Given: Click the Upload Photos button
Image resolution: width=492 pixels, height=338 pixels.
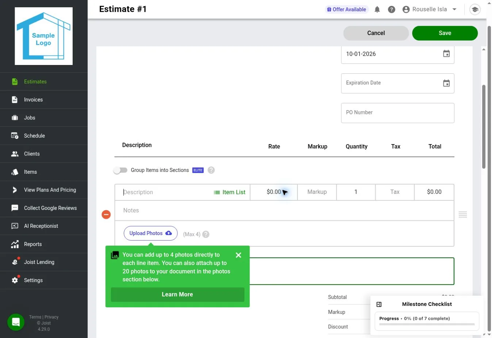Looking at the screenshot, I should pos(151,233).
